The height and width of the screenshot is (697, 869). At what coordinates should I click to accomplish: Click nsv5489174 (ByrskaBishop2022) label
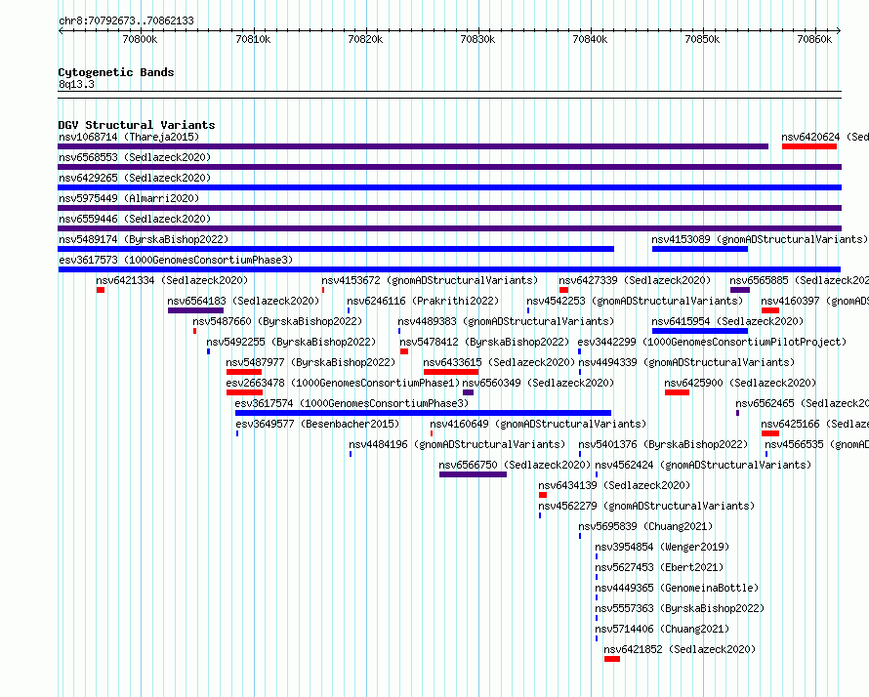pos(144,239)
